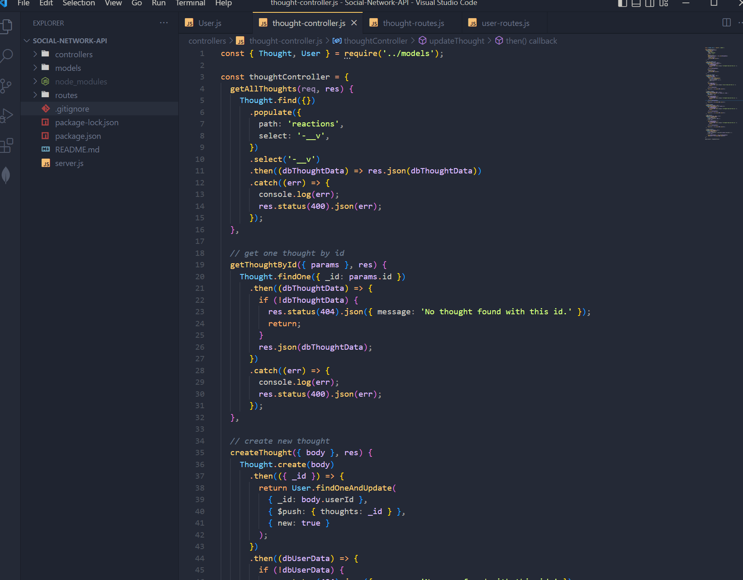Toggle the secondary sidebar visibility
The width and height of the screenshot is (743, 580).
650,3
